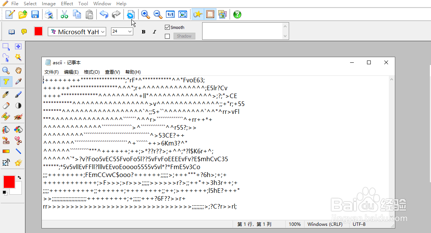Click the gear page settings icon
The image size is (431, 233).
131,14
